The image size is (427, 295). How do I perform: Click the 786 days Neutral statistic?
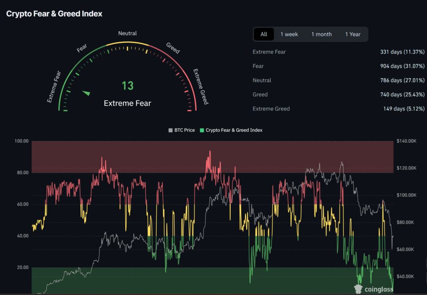click(x=402, y=80)
